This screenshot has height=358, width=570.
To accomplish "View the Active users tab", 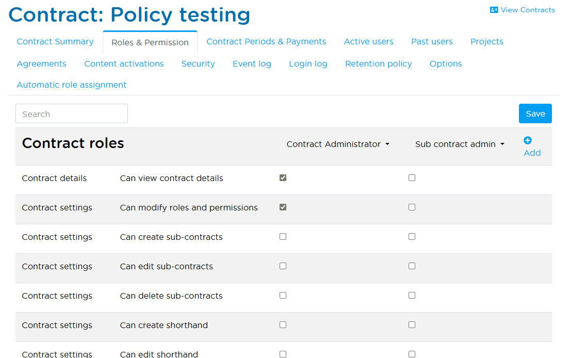I will click(368, 41).
